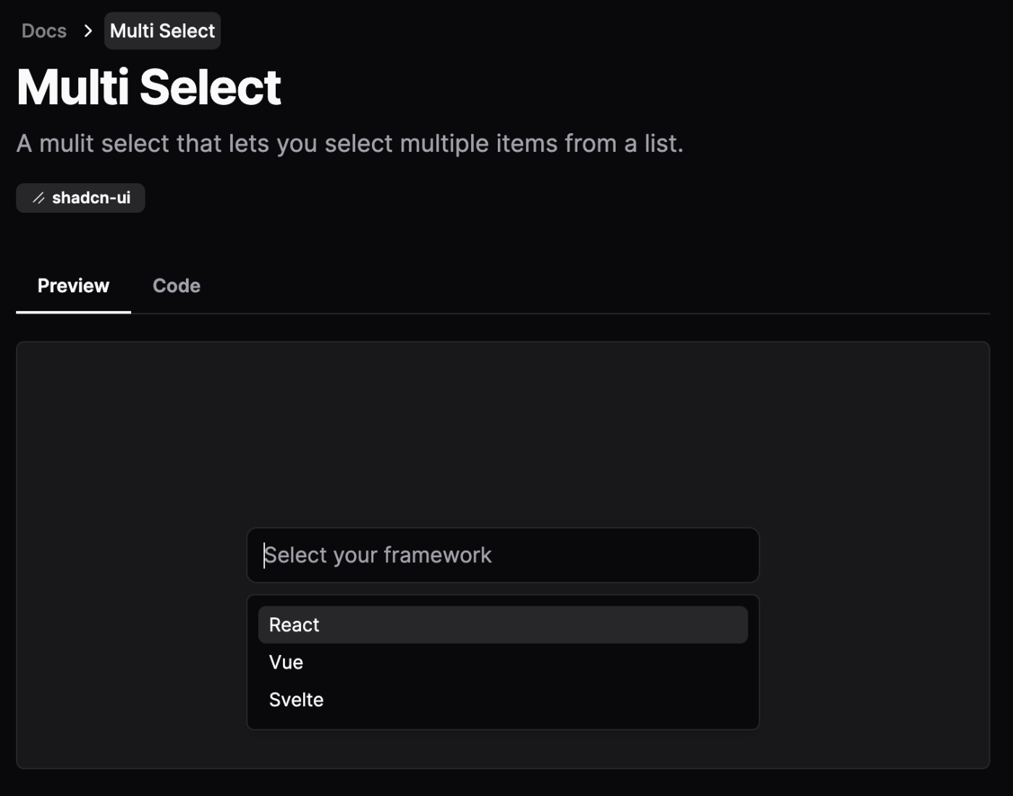Click the active underline beneath the Preview tab

[73, 312]
